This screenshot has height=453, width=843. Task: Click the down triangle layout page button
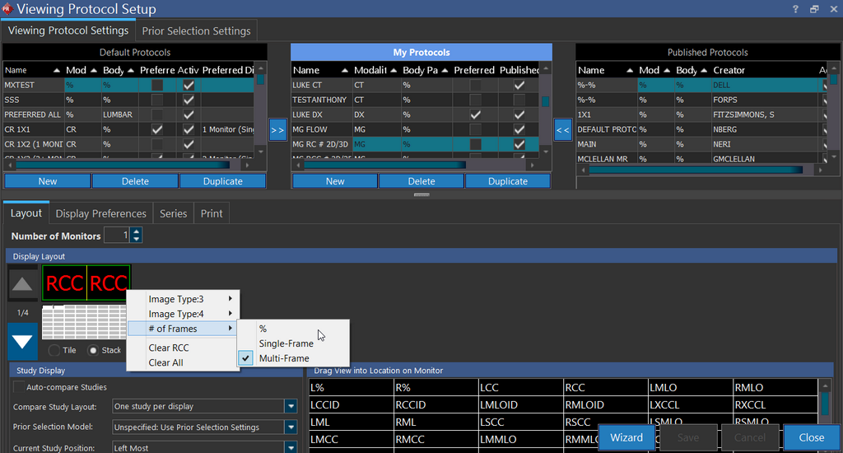(x=23, y=341)
